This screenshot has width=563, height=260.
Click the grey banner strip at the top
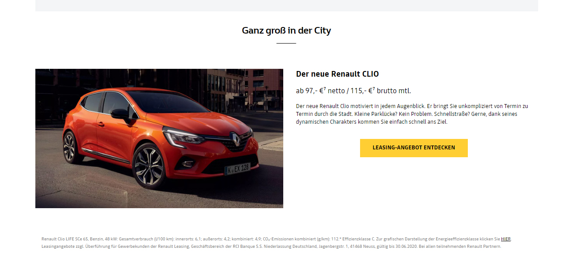coord(286,6)
